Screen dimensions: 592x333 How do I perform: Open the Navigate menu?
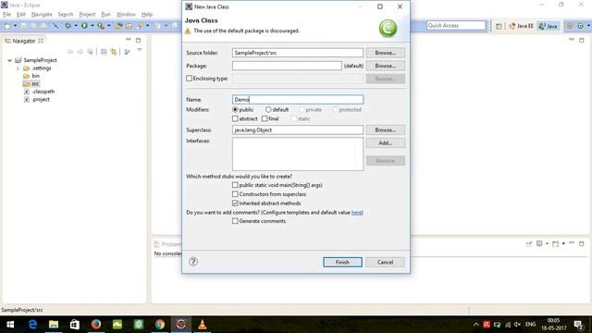(42, 15)
